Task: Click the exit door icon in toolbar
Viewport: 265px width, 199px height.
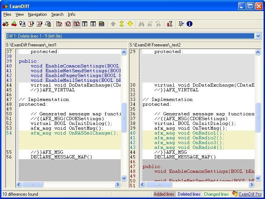Action: click(x=181, y=24)
